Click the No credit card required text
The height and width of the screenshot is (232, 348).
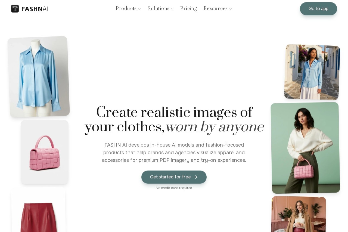click(x=174, y=188)
